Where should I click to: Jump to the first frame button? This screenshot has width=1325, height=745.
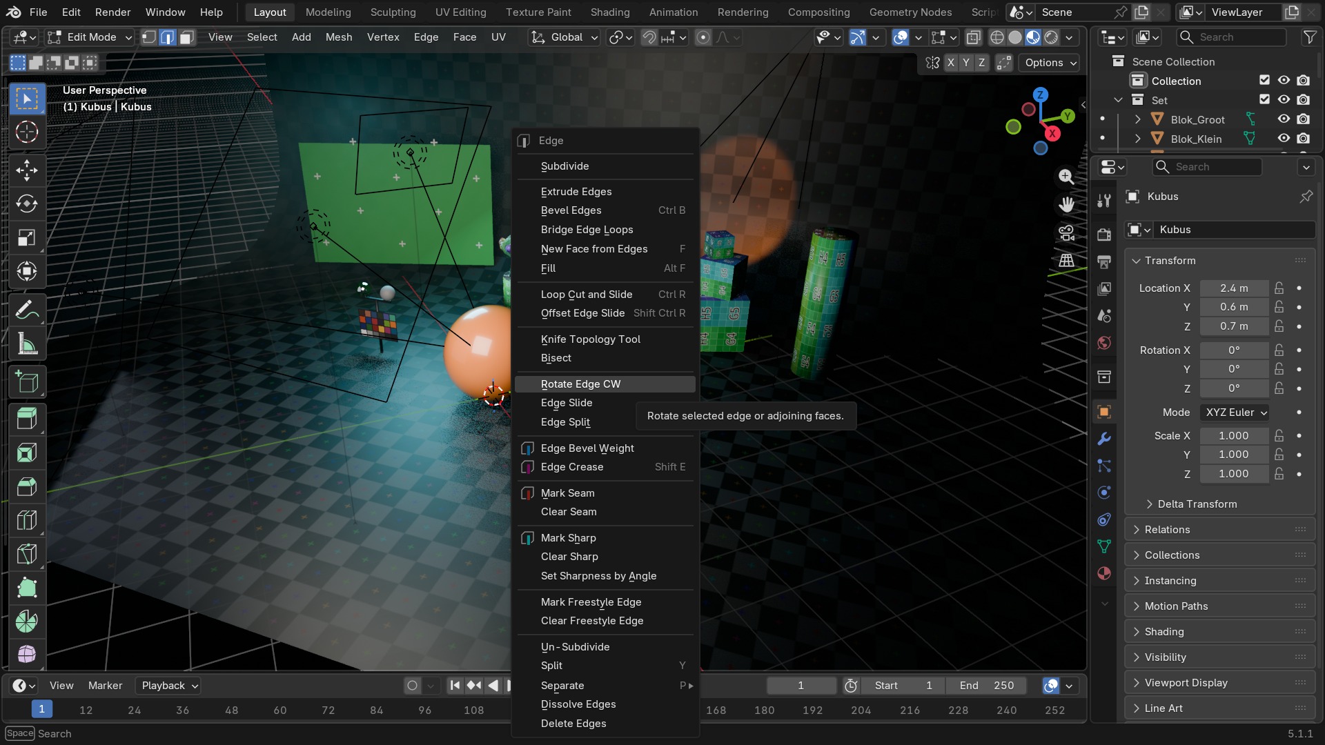(x=455, y=686)
